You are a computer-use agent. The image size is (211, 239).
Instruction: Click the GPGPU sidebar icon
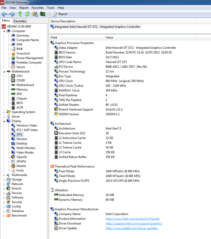pos(13,161)
